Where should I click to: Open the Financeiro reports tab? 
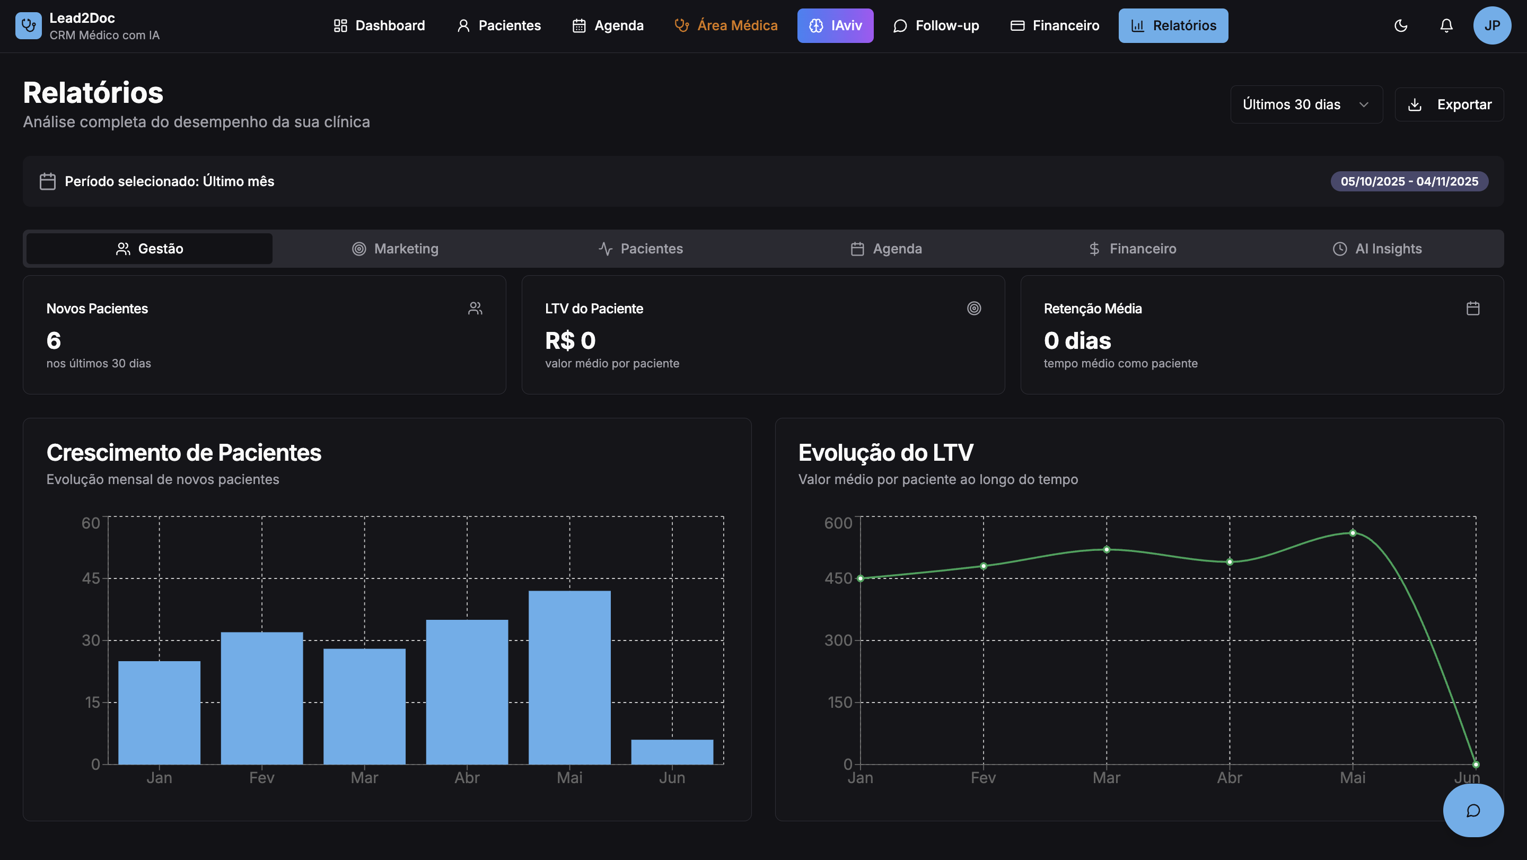click(1132, 248)
